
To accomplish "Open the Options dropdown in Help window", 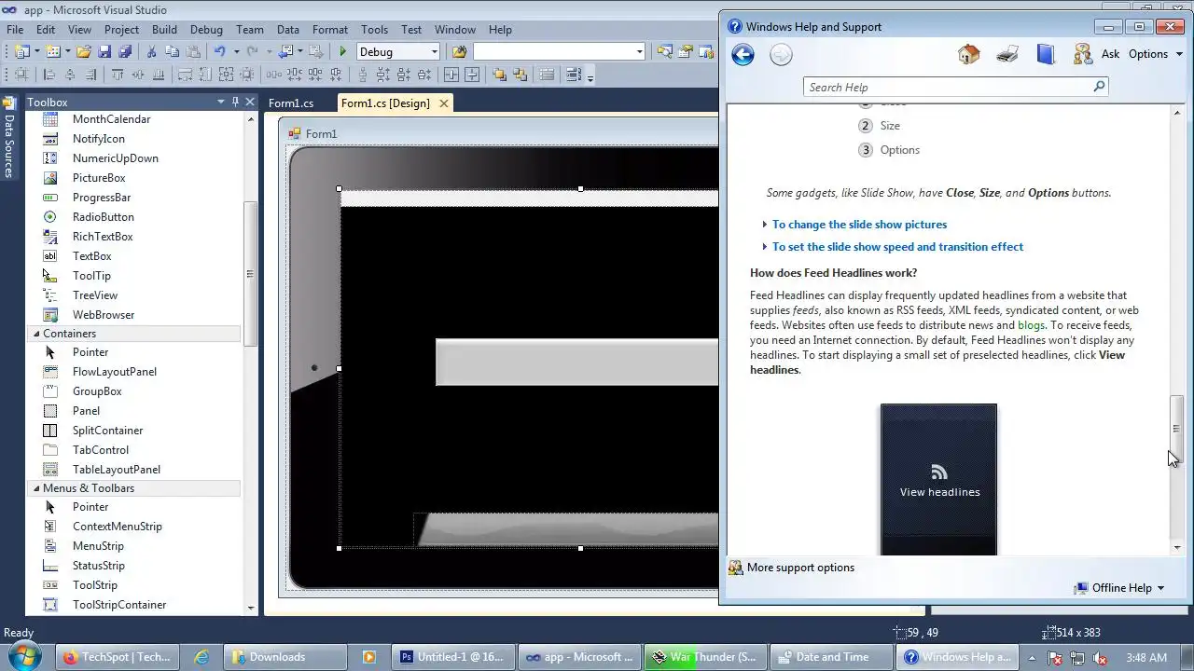I will click(1155, 54).
